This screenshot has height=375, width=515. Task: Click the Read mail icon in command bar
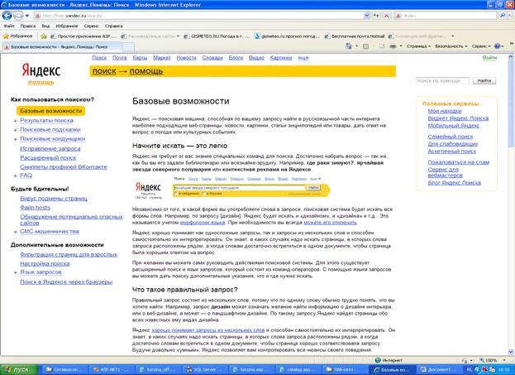pyautogui.click(x=381, y=46)
